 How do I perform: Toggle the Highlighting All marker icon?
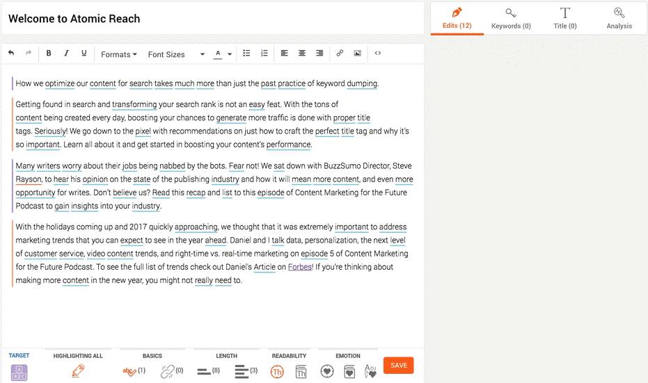[x=78, y=370]
